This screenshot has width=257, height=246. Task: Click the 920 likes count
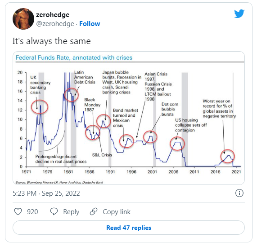click(x=32, y=212)
